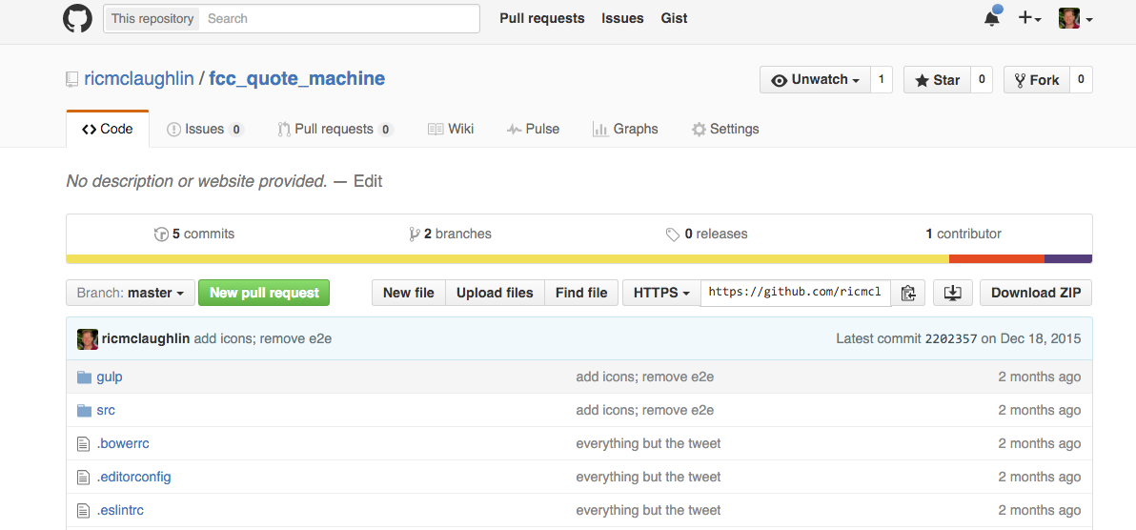
Task: Copy clone URL with clipboard icon
Action: pos(908,293)
